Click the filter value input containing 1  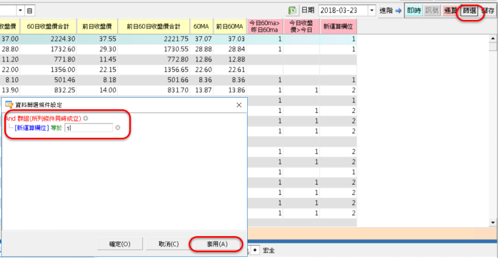[89, 128]
